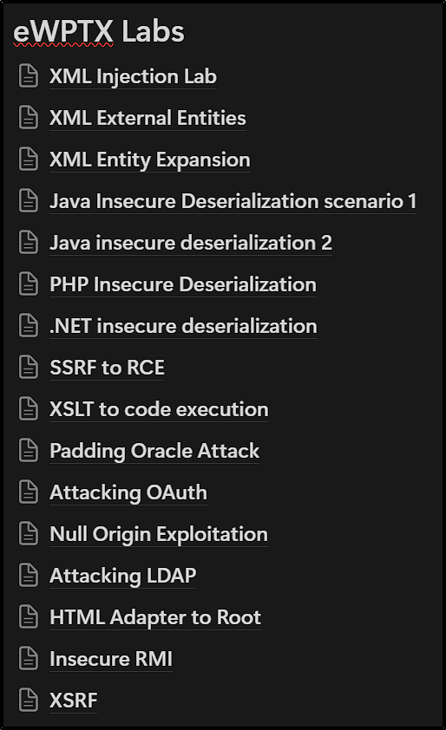This screenshot has width=446, height=730.
Task: Click the page icon beside PHP Insecure Deserialization
Action: click(x=29, y=284)
